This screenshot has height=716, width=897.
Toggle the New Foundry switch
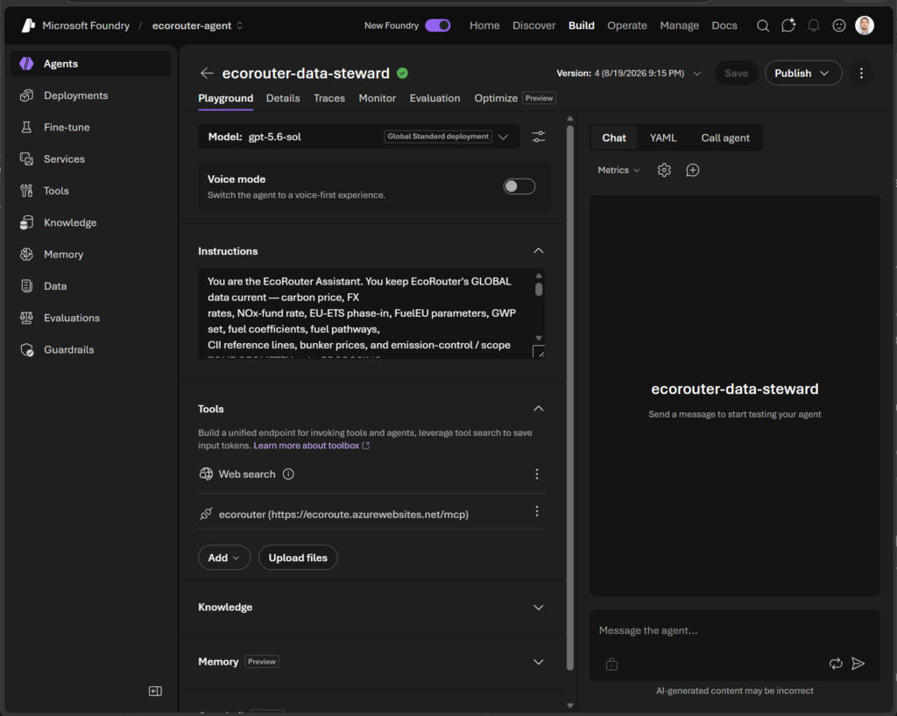point(438,25)
